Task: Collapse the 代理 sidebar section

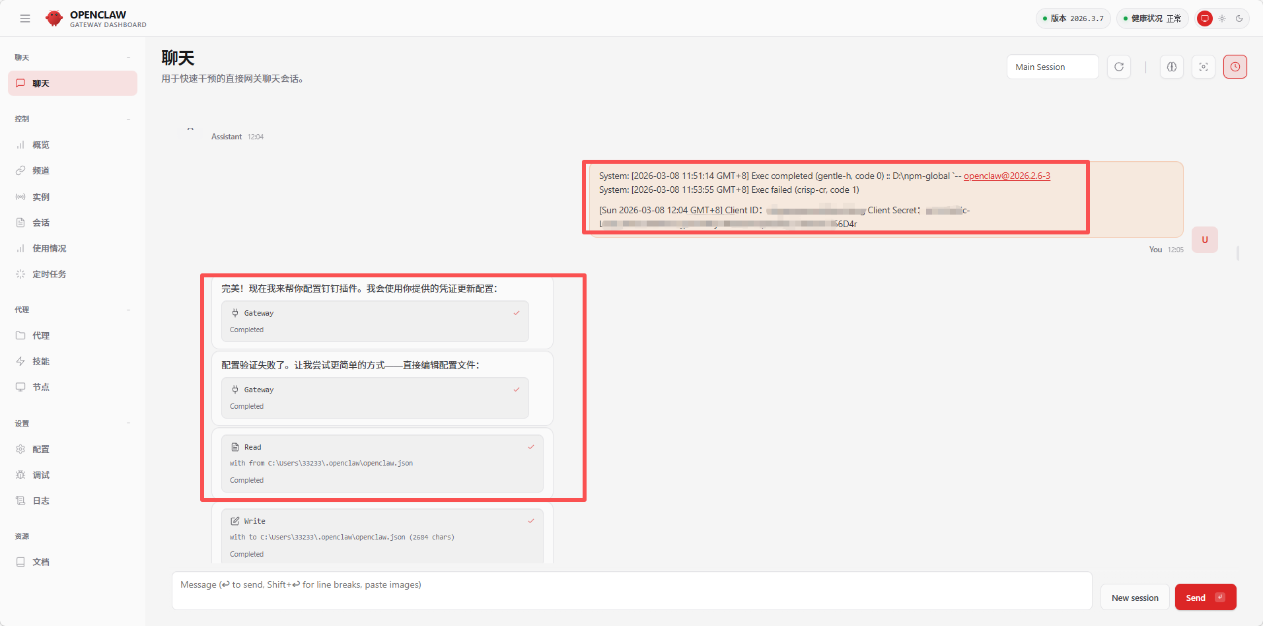Action: (x=128, y=310)
